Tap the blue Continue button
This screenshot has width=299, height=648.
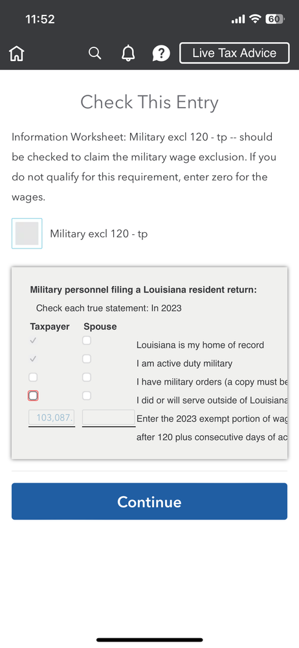(x=149, y=501)
